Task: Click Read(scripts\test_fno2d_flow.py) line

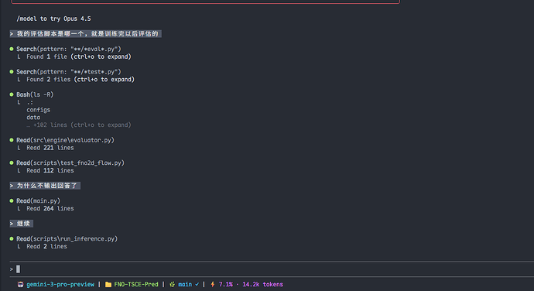Action: pos(70,163)
